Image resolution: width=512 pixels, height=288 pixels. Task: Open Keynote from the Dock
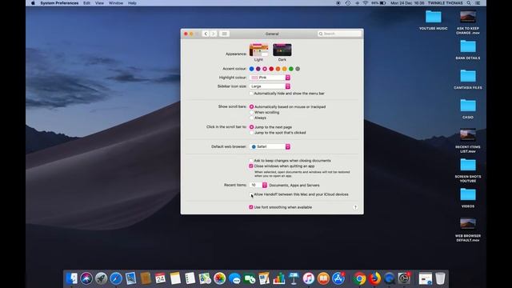tap(294, 278)
